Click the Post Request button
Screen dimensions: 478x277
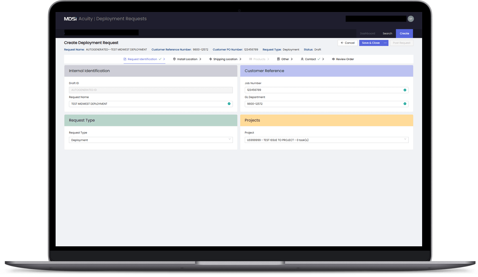tap(401, 43)
